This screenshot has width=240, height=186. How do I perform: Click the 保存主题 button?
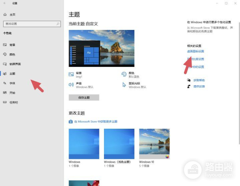[x=84, y=98]
